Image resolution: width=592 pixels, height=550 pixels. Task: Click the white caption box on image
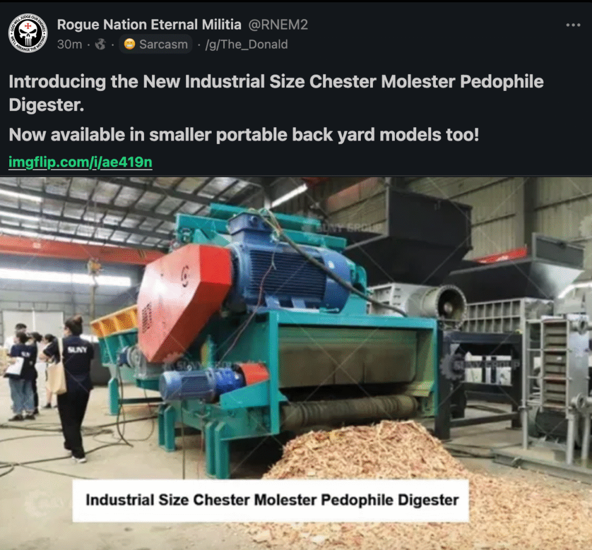point(271,500)
